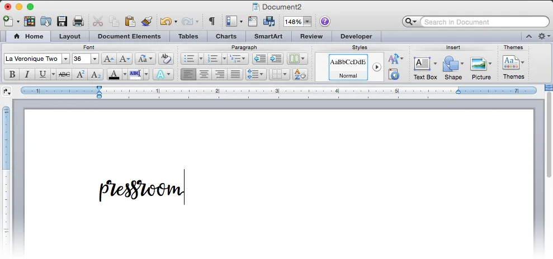Toggle Italic formatting
553x259 pixels.
[x=26, y=74]
